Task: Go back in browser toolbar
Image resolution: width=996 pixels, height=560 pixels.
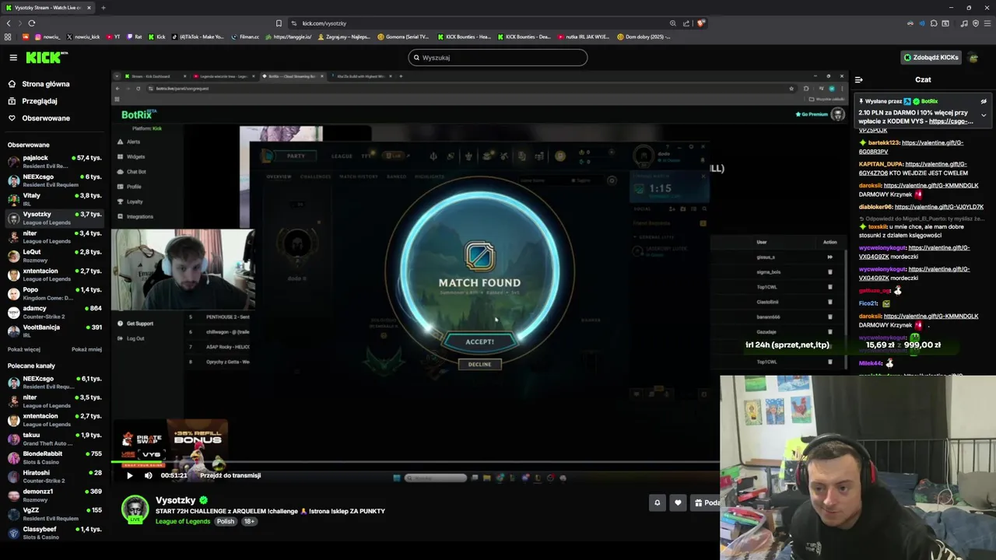Action: point(9,23)
